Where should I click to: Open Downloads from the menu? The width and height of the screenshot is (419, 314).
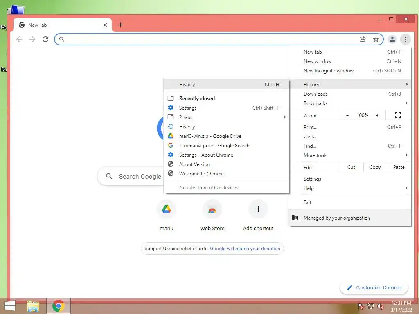point(349,94)
